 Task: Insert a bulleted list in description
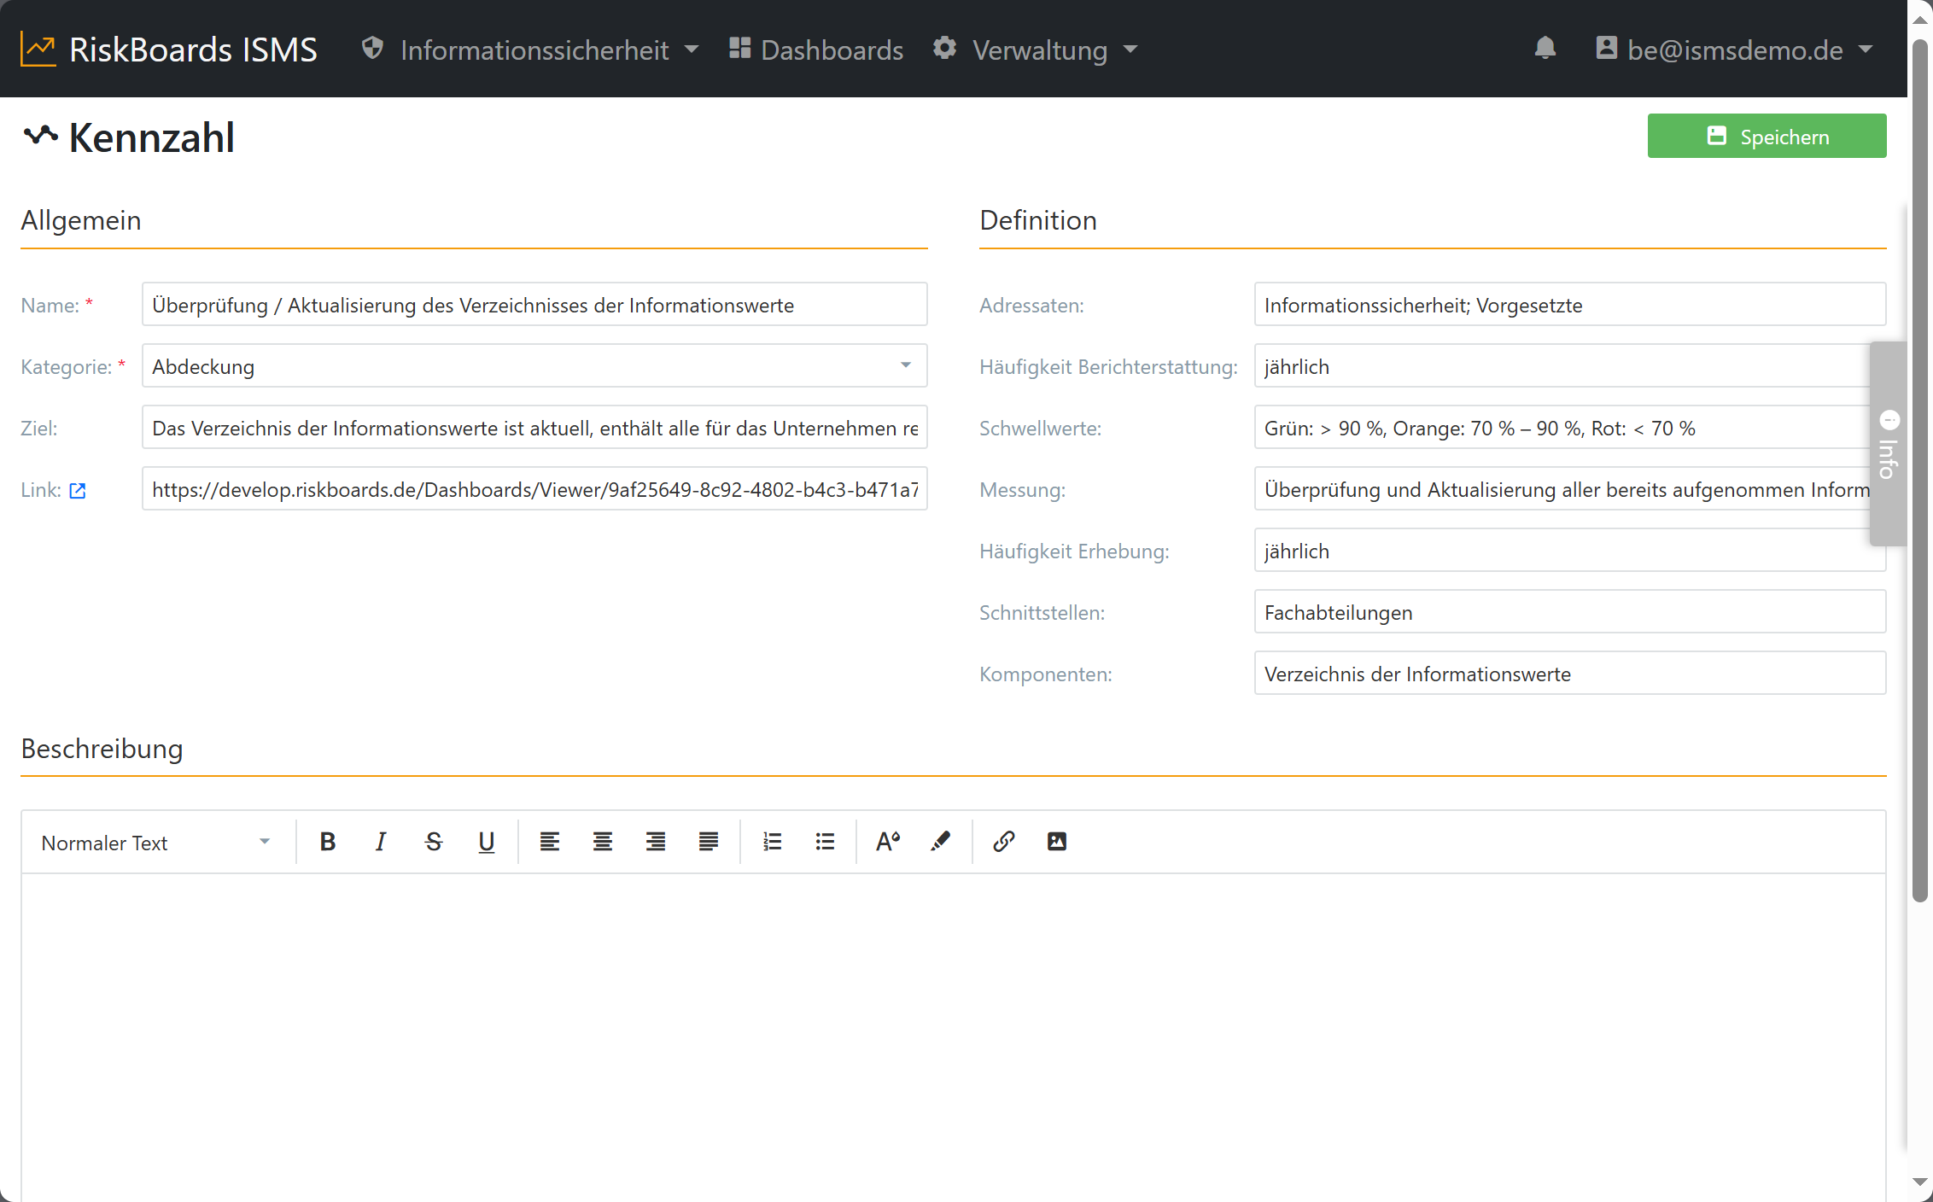(x=825, y=842)
